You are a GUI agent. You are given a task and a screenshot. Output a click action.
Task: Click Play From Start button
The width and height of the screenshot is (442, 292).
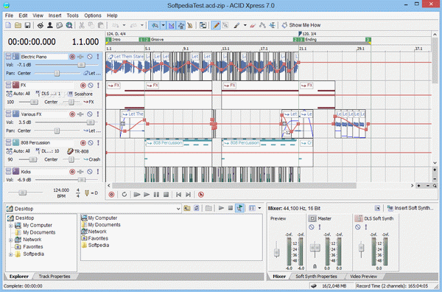[137, 195]
